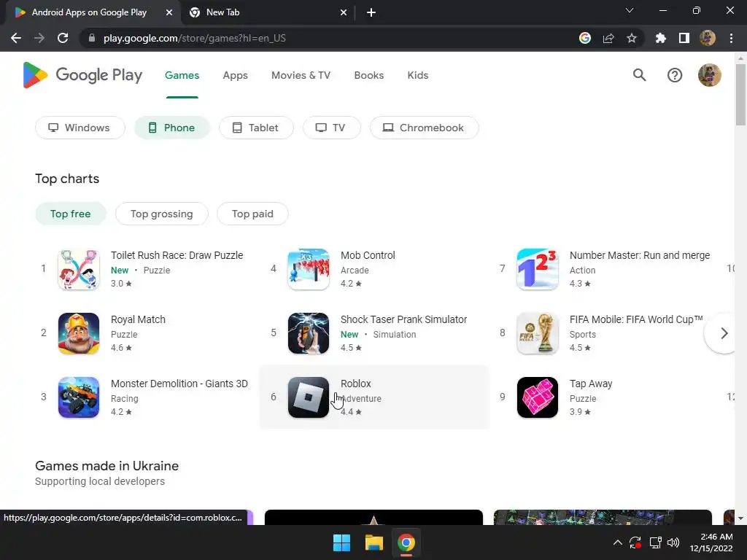Close the New Tab browser tab
This screenshot has width=747, height=560.
[344, 13]
